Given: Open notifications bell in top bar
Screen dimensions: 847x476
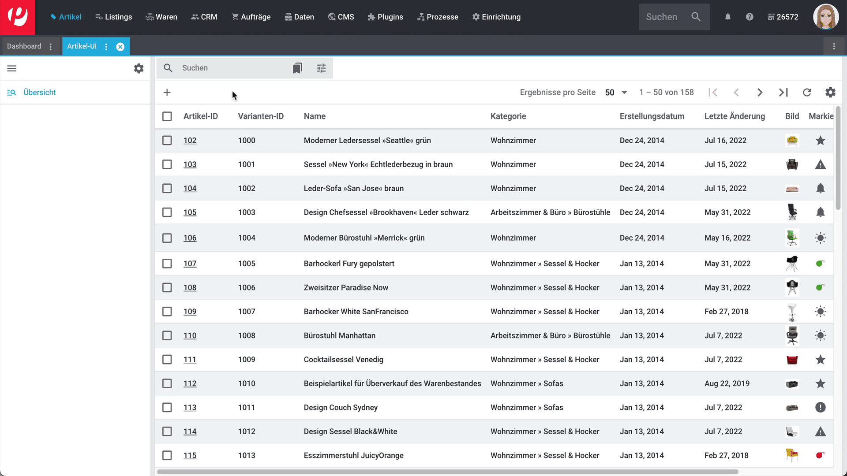Looking at the screenshot, I should pos(728,17).
